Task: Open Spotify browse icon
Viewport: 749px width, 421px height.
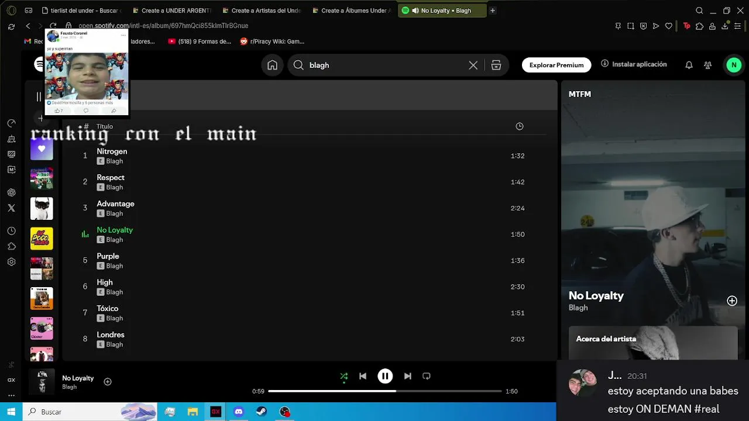Action: click(496, 65)
